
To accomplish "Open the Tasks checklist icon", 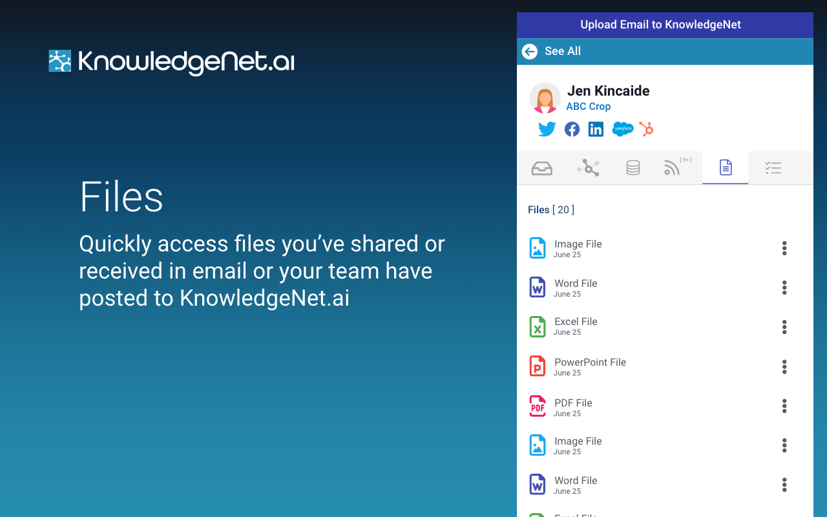I will [x=773, y=168].
